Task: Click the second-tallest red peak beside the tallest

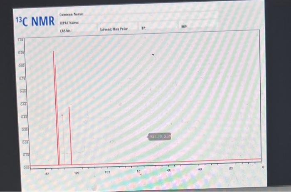Action: [57, 115]
